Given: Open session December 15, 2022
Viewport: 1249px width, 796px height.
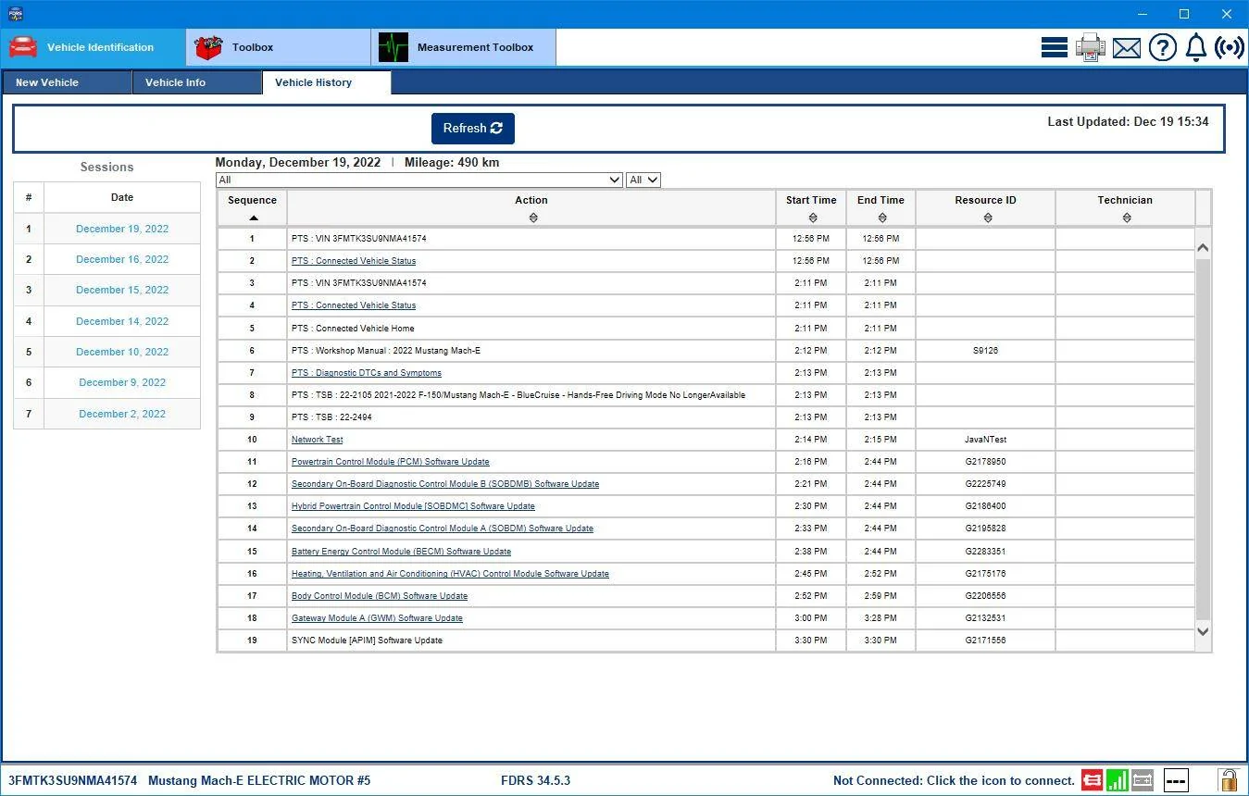Looking at the screenshot, I should pyautogui.click(x=122, y=290).
